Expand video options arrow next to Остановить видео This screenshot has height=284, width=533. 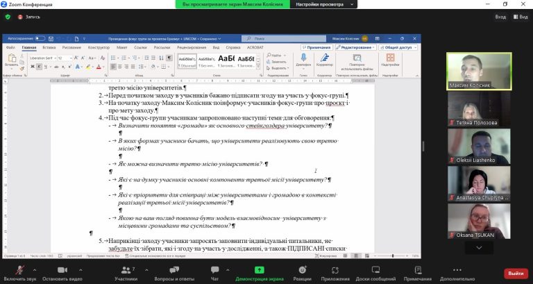81,270
